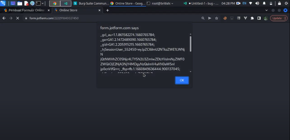The image size is (290, 140).
Task: Bookmark this page with the star icon
Action: pos(217,18)
